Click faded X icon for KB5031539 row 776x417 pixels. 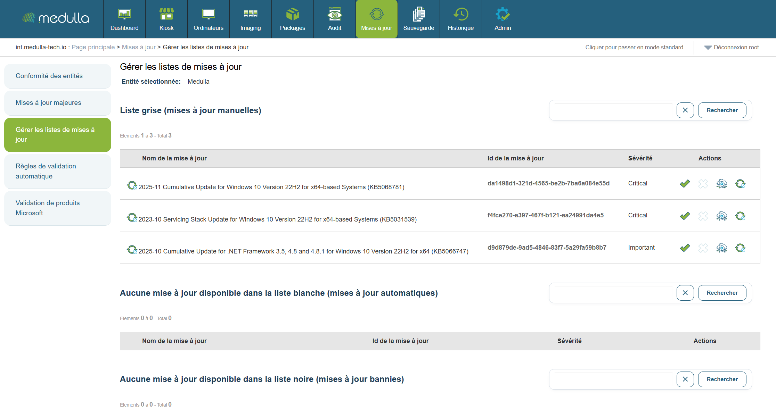click(x=703, y=216)
